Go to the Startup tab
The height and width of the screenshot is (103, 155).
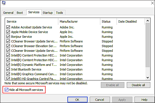48,13
